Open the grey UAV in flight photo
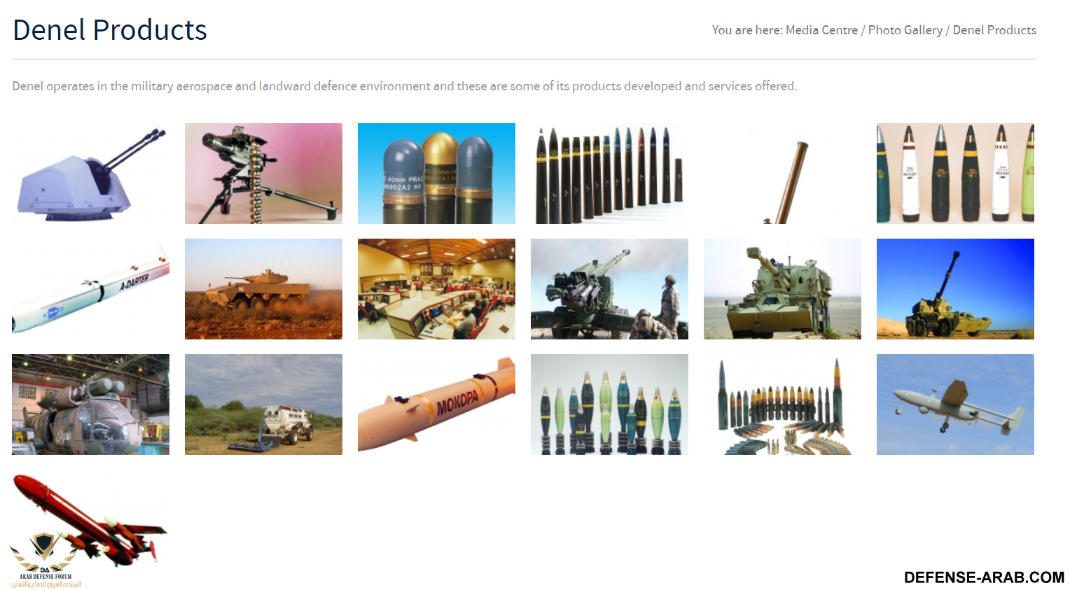This screenshot has width=1070, height=590. pos(955,405)
